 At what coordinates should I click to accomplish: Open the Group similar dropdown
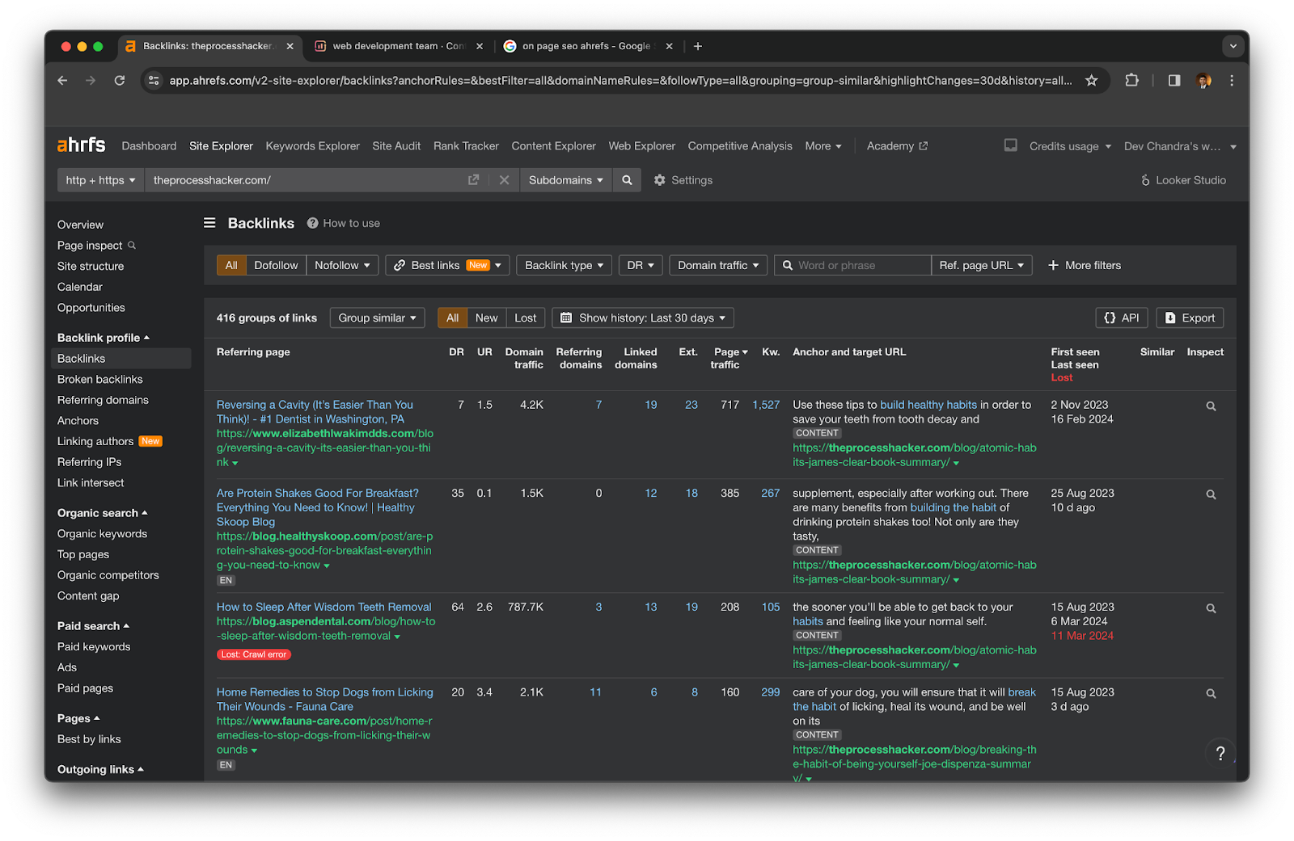377,317
